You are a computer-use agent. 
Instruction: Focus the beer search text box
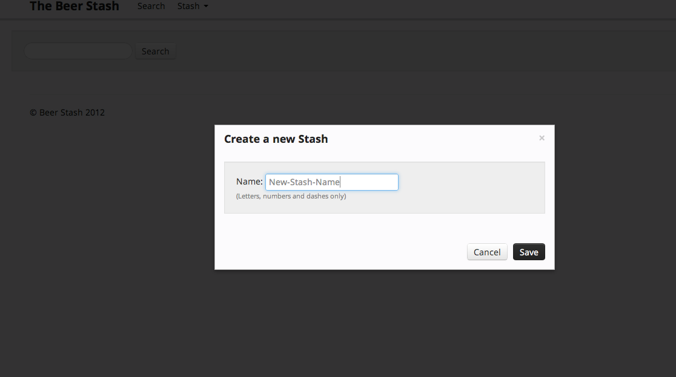click(78, 51)
